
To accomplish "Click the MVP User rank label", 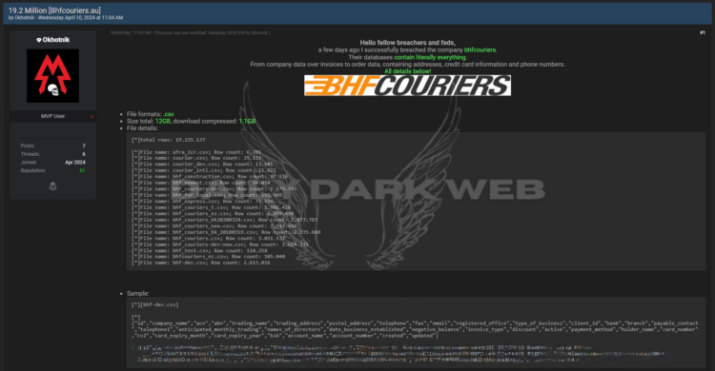I will click(x=52, y=116).
